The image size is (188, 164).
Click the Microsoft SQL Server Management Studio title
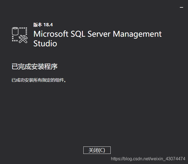(x=98, y=38)
